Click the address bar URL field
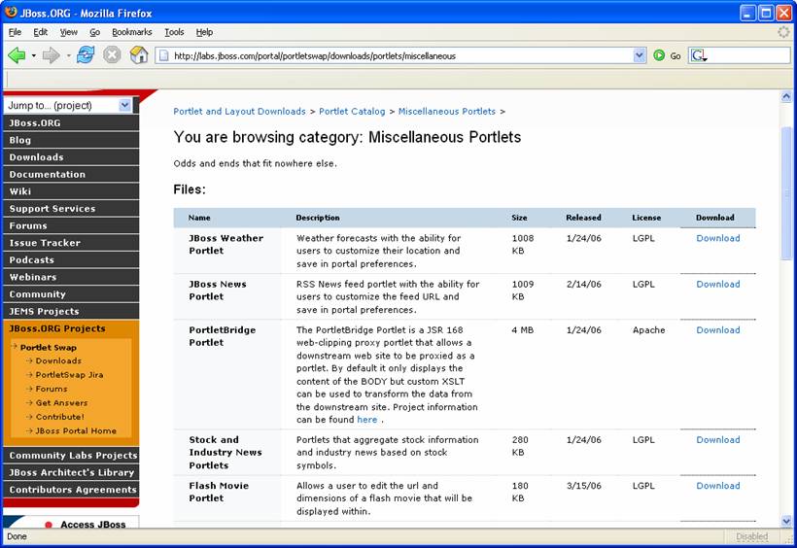The height and width of the screenshot is (548, 797). coord(401,55)
